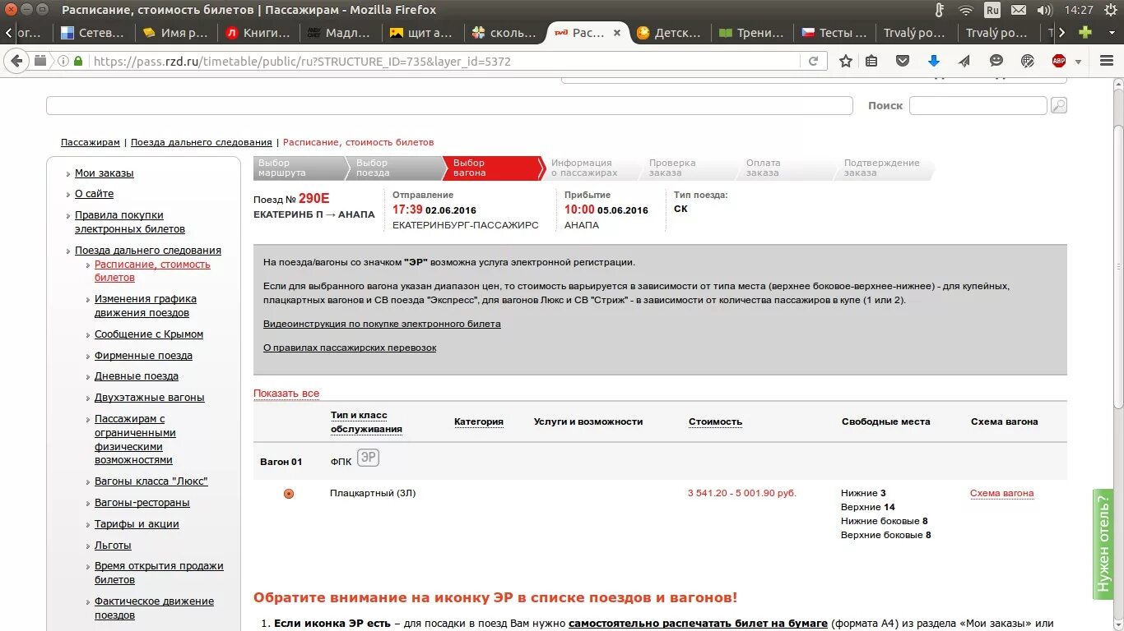
Task: Click the Pocket icon in Firefox toolbar
Action: coord(903,61)
